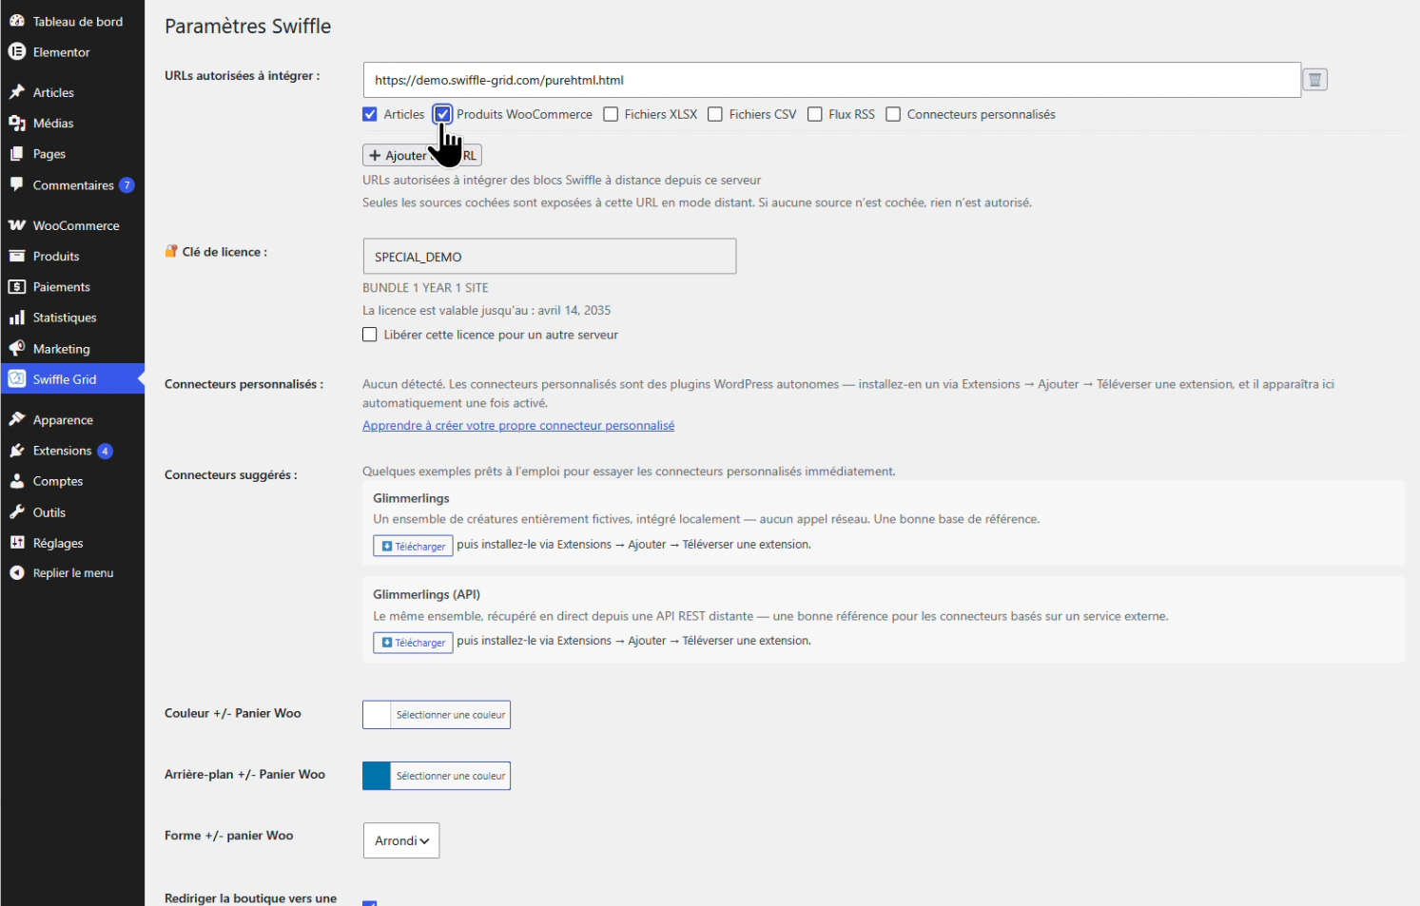This screenshot has width=1420, height=906.
Task: Click the Pages sidebar icon
Action: [x=16, y=154]
